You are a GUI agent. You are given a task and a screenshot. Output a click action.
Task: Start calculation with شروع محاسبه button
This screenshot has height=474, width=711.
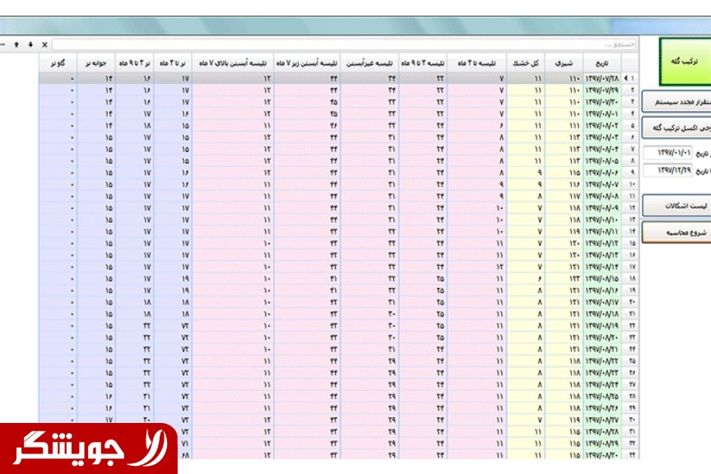(676, 233)
